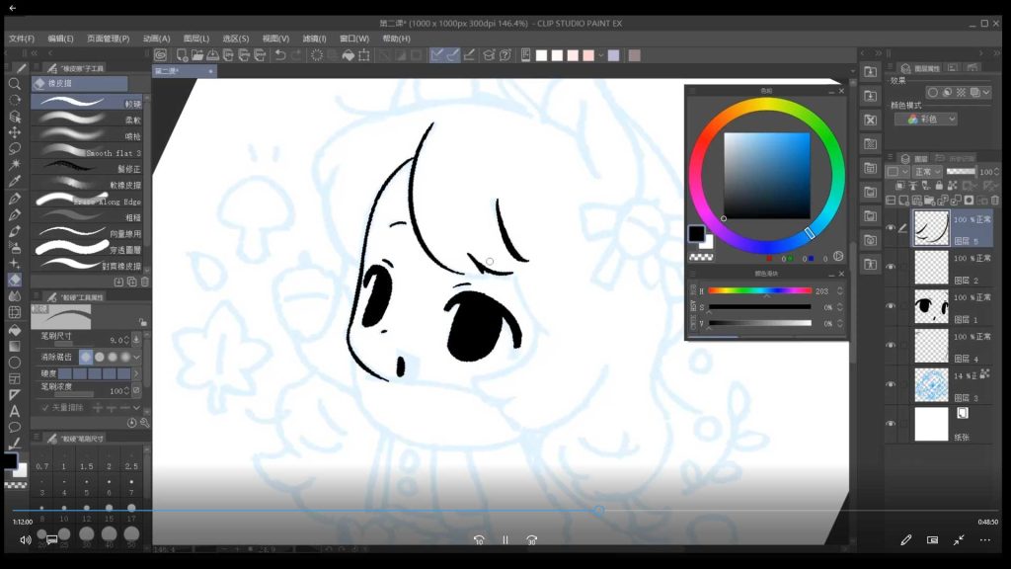Viewport: 1011px width, 569px height.
Task: Click the hue slider bar
Action: [759, 291]
